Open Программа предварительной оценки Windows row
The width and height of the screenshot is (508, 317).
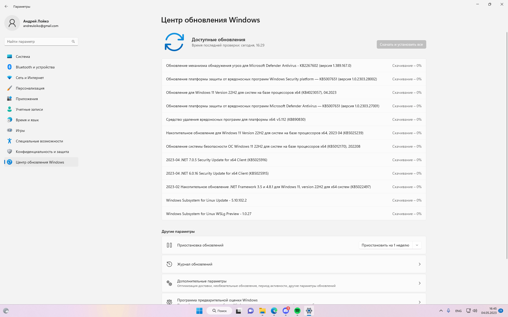(x=294, y=299)
